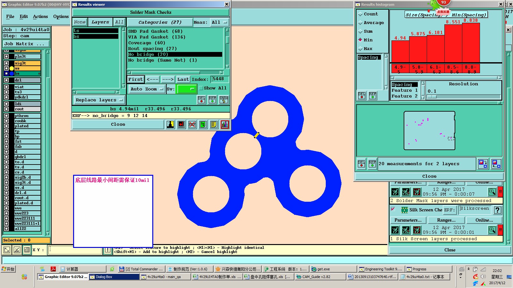
Task: Click histogram-to-layer icon with down arrow
Action: coord(483,164)
